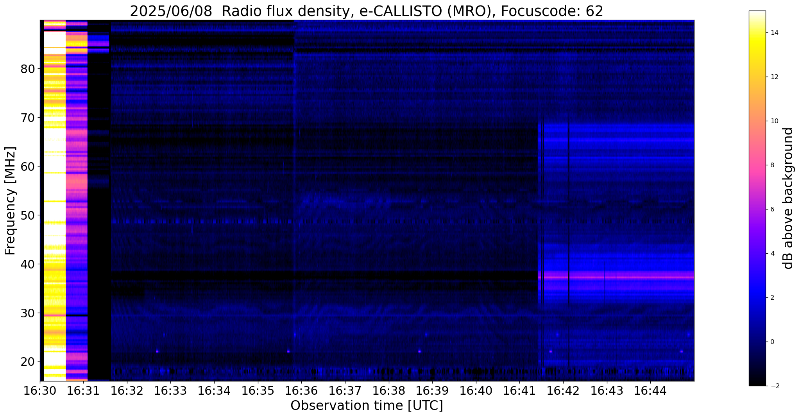Click the bright yellow-white burst at 16:30
Screen dimensions: 800x417
pos(55,200)
